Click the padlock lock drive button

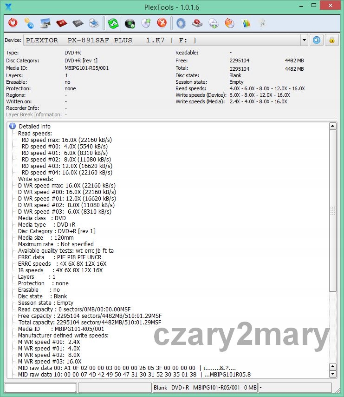click(331, 40)
